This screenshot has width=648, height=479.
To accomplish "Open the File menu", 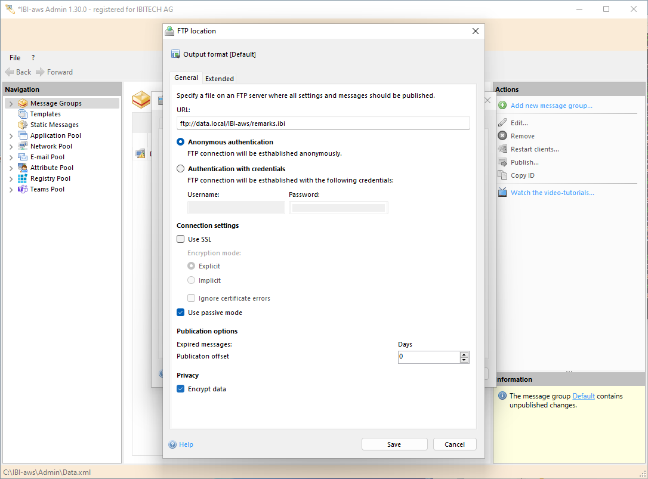I will pos(14,57).
